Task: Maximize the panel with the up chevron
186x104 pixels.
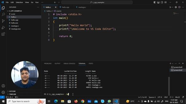Action: 179,64
